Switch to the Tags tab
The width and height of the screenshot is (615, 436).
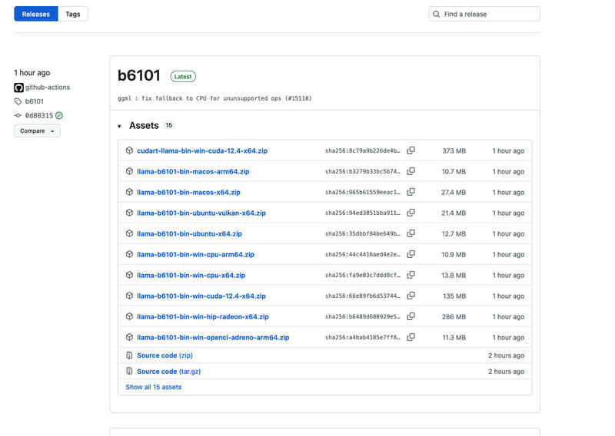pyautogui.click(x=73, y=14)
